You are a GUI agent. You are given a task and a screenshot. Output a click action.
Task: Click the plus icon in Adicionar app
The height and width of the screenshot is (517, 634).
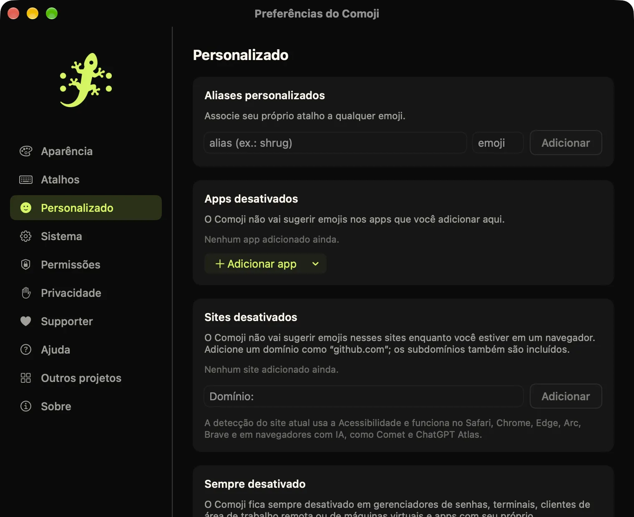tap(220, 264)
